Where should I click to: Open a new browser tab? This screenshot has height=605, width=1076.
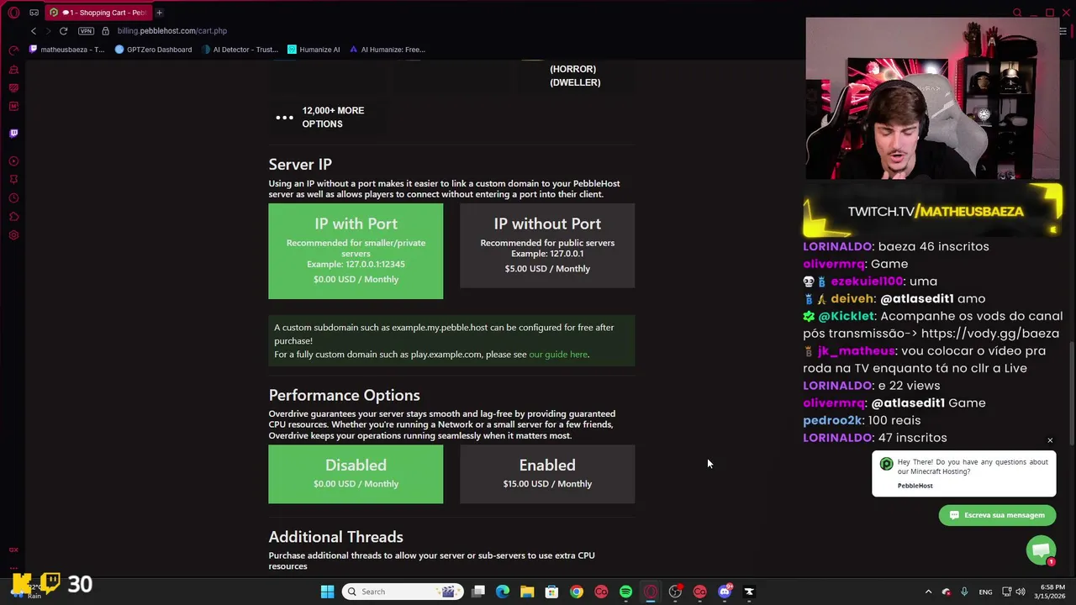tap(159, 13)
